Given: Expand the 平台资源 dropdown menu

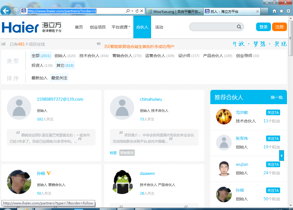Looking at the screenshot, I should (x=121, y=27).
